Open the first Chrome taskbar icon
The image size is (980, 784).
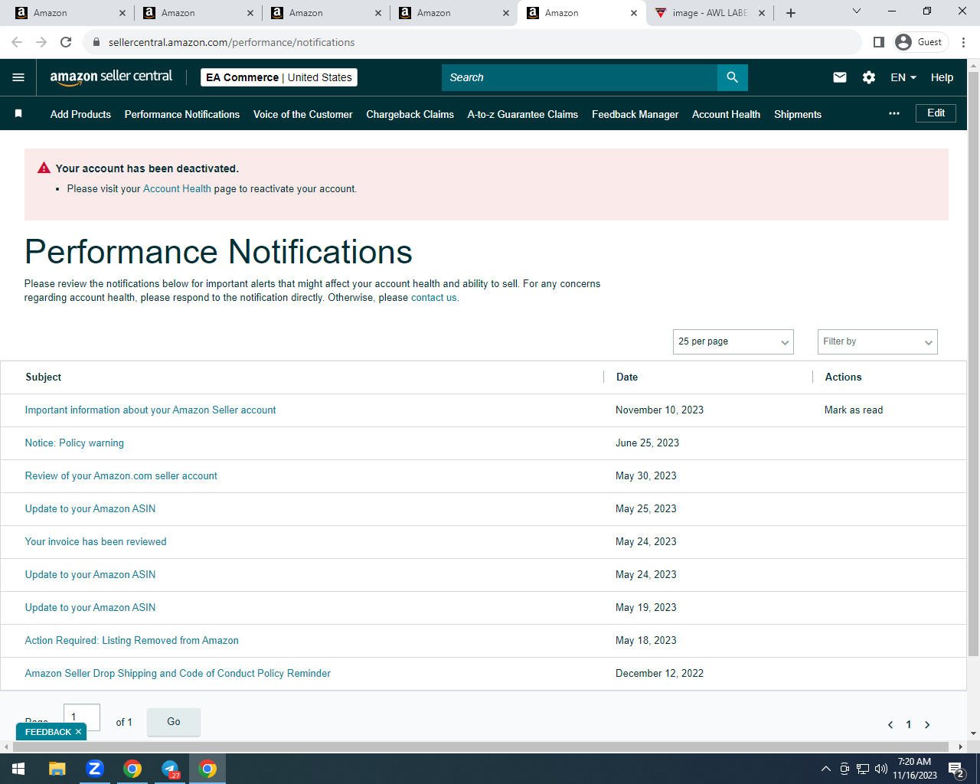pos(132,769)
